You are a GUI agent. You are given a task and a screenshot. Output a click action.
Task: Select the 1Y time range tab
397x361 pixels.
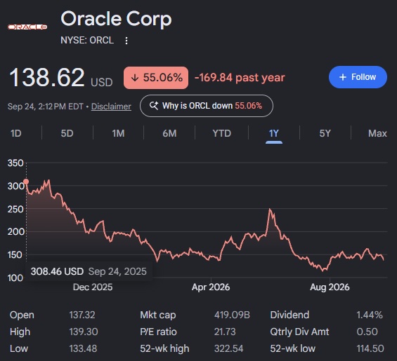(274, 133)
